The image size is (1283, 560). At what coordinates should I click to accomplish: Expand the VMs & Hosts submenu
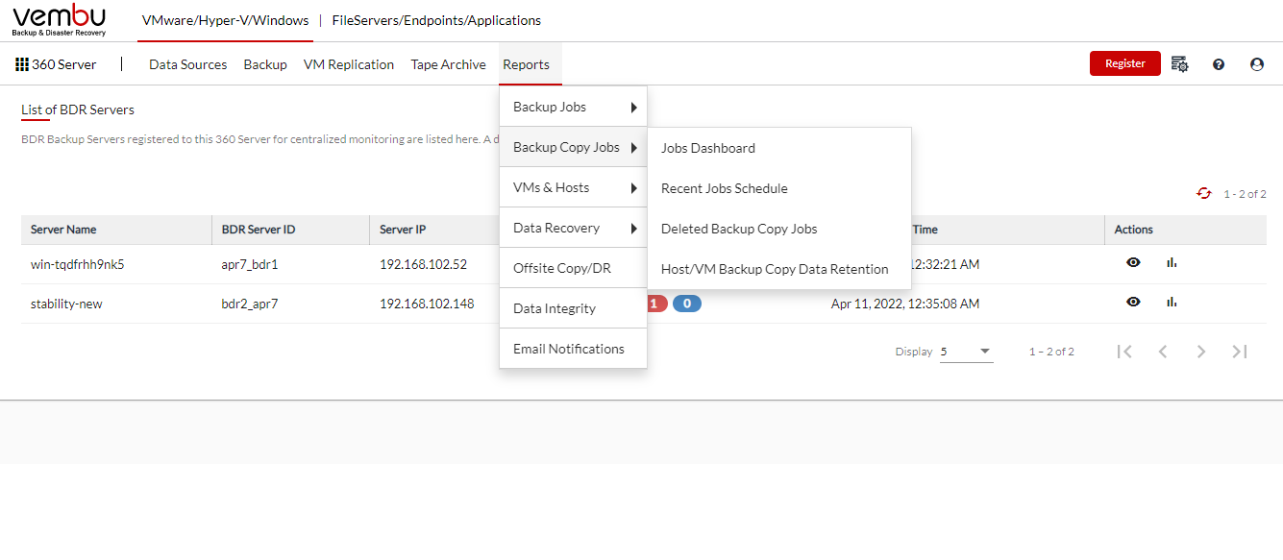(574, 187)
